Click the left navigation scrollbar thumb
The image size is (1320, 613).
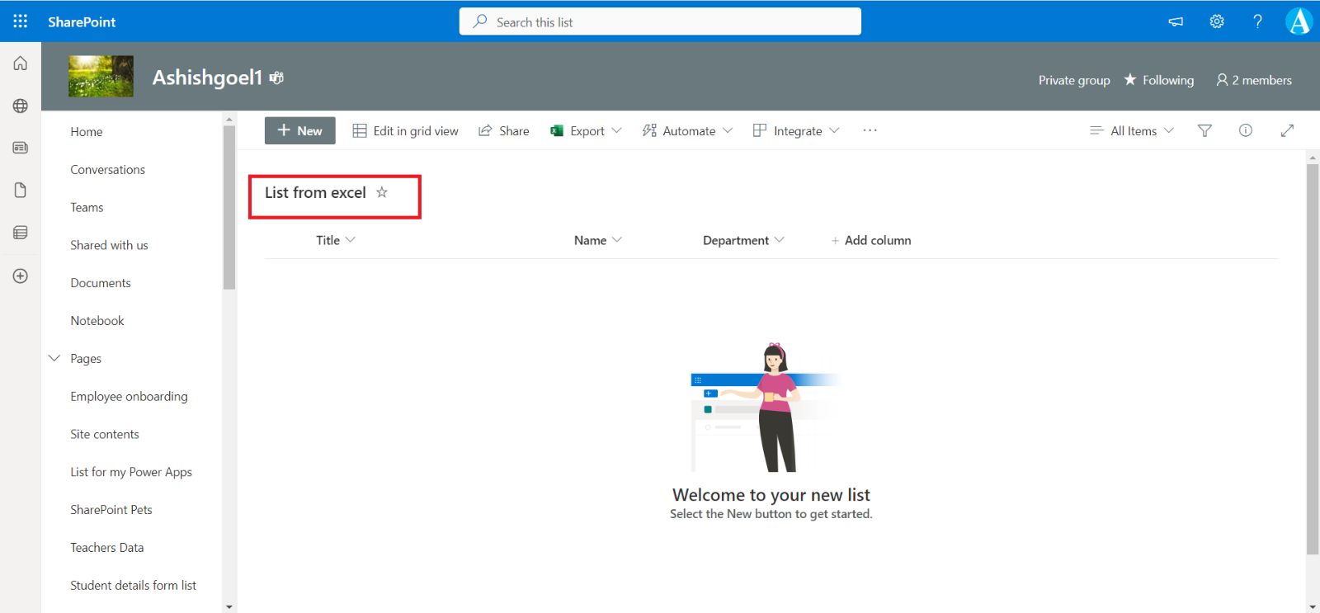[229, 206]
